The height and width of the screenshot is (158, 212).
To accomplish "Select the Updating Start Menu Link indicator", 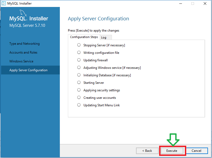I will (79, 105).
